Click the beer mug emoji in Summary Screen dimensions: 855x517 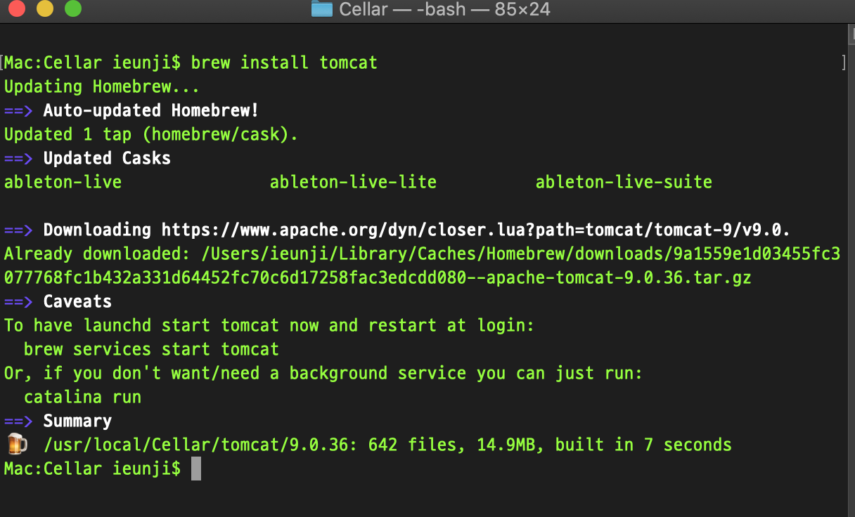coord(17,444)
